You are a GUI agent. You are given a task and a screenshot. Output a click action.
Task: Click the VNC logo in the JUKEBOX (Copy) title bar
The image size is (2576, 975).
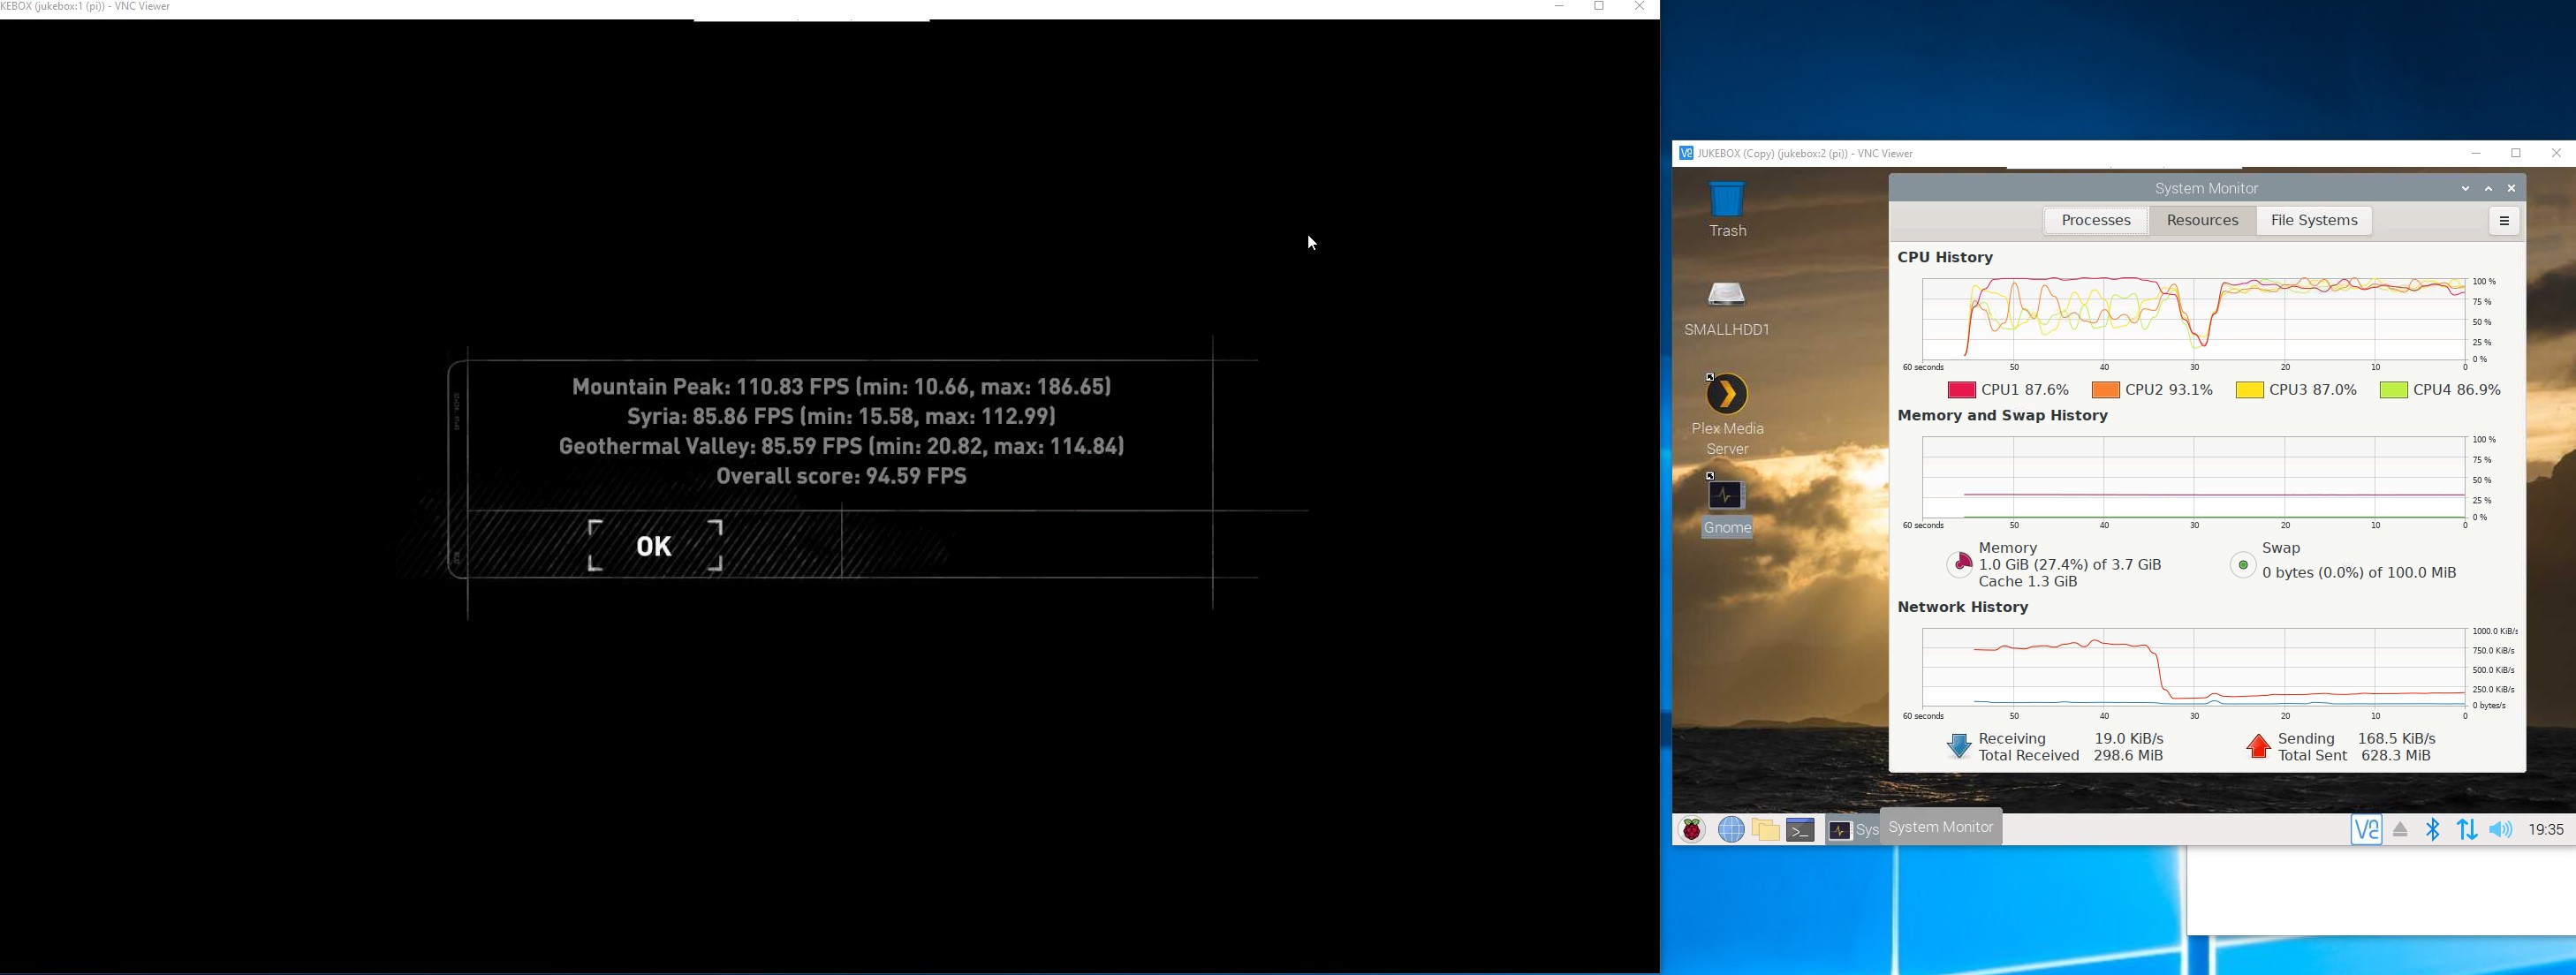(x=1686, y=154)
